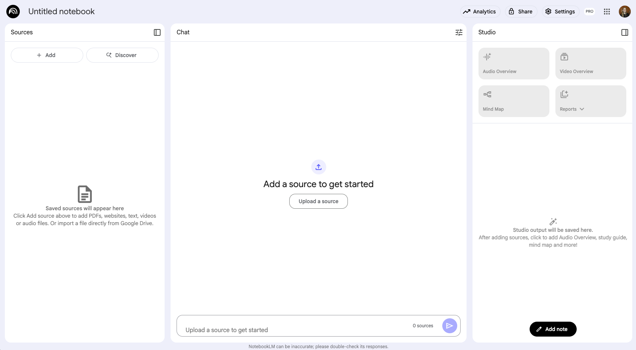The image size is (636, 350).
Task: Click Add source button
Action: pyautogui.click(x=47, y=55)
